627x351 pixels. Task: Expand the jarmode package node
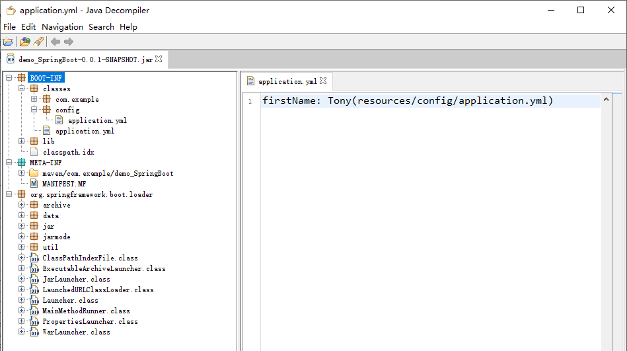[22, 237]
